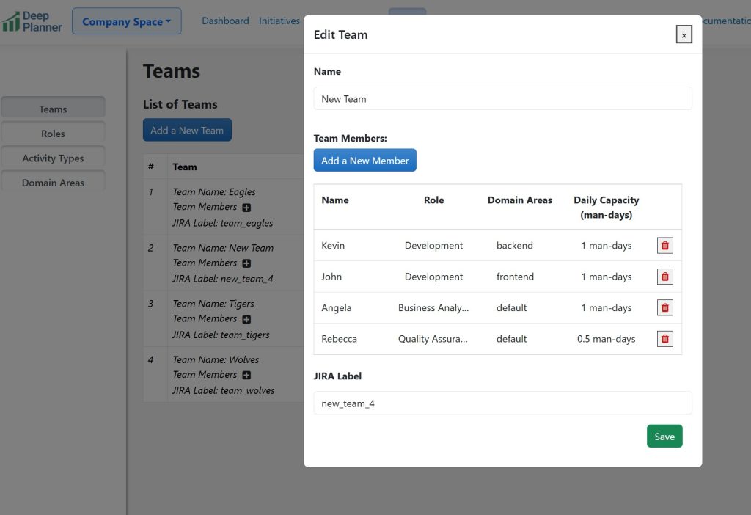Focus the JIRA Label text field
The image size is (751, 515).
pos(502,403)
